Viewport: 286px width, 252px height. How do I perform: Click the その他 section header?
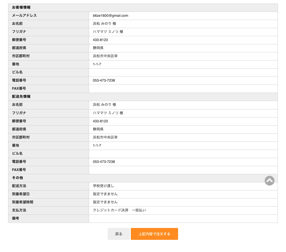18,178
